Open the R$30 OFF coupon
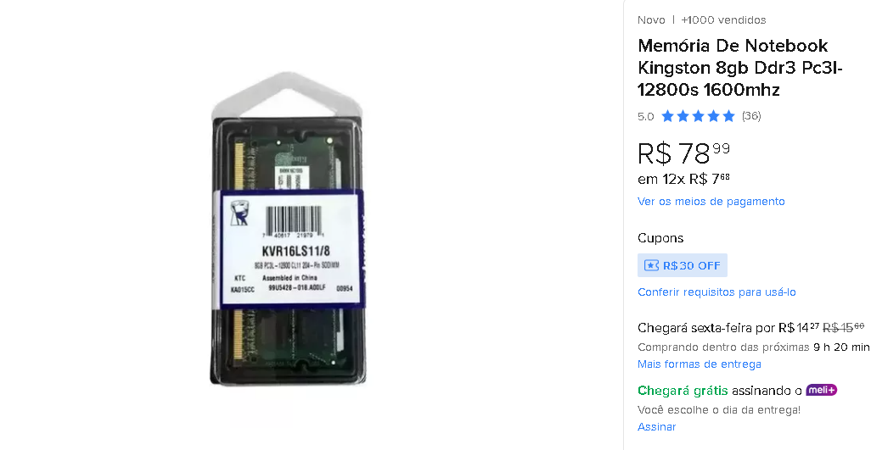Screen dimensions: 871x450 [x=683, y=265]
